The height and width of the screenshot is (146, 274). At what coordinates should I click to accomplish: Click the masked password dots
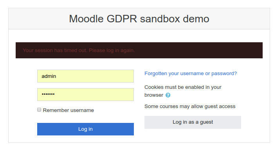48,94
